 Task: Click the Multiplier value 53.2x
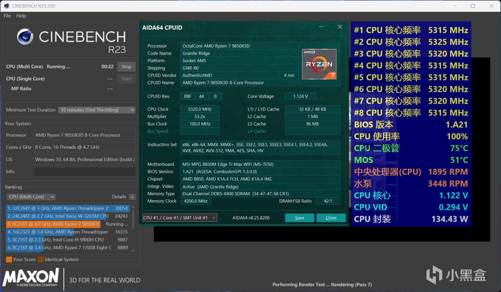pos(200,117)
